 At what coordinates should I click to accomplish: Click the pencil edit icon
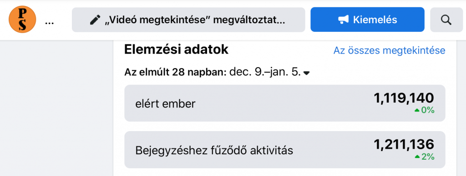pyautogui.click(x=95, y=20)
